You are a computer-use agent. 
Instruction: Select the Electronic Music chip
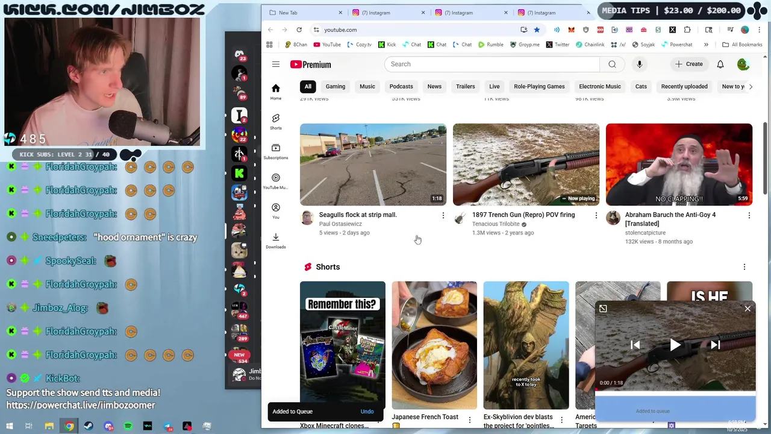coord(600,86)
